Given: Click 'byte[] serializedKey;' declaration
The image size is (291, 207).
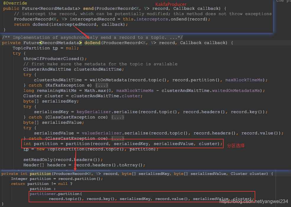Looking at the screenshot, I should [51, 101].
